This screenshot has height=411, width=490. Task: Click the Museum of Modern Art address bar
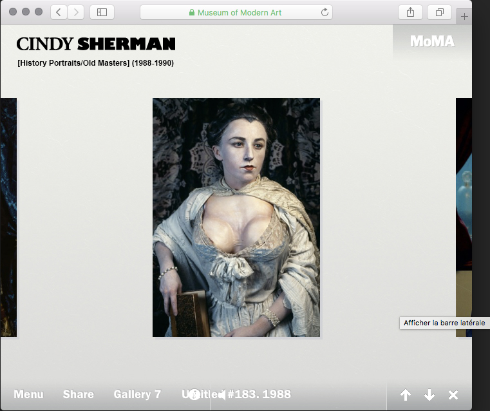pyautogui.click(x=235, y=12)
